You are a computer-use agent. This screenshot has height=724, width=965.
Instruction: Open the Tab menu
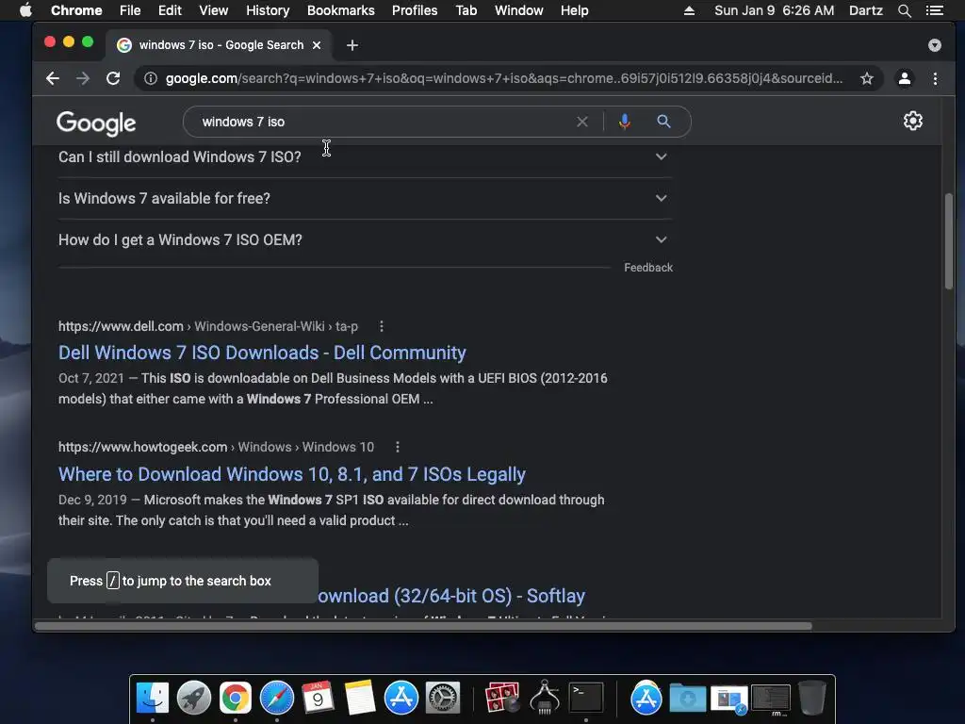pyautogui.click(x=466, y=10)
